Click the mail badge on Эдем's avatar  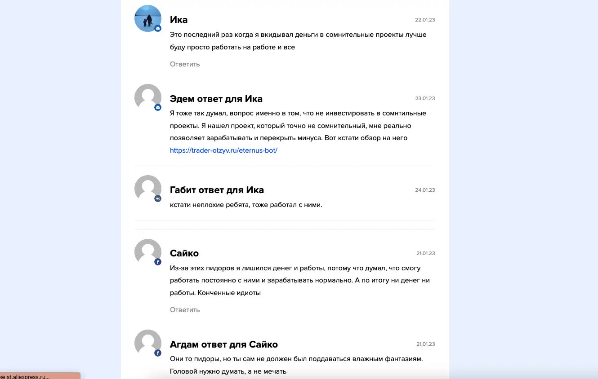click(158, 107)
